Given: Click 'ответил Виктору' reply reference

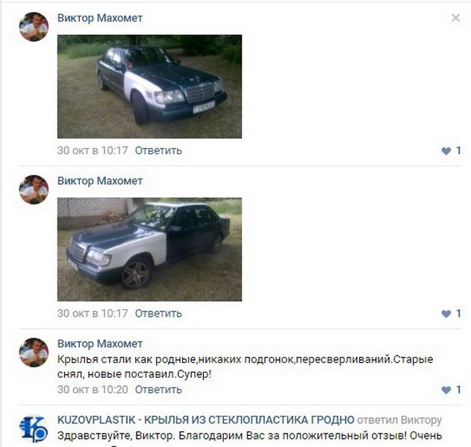Looking at the screenshot, I should coord(399,420).
